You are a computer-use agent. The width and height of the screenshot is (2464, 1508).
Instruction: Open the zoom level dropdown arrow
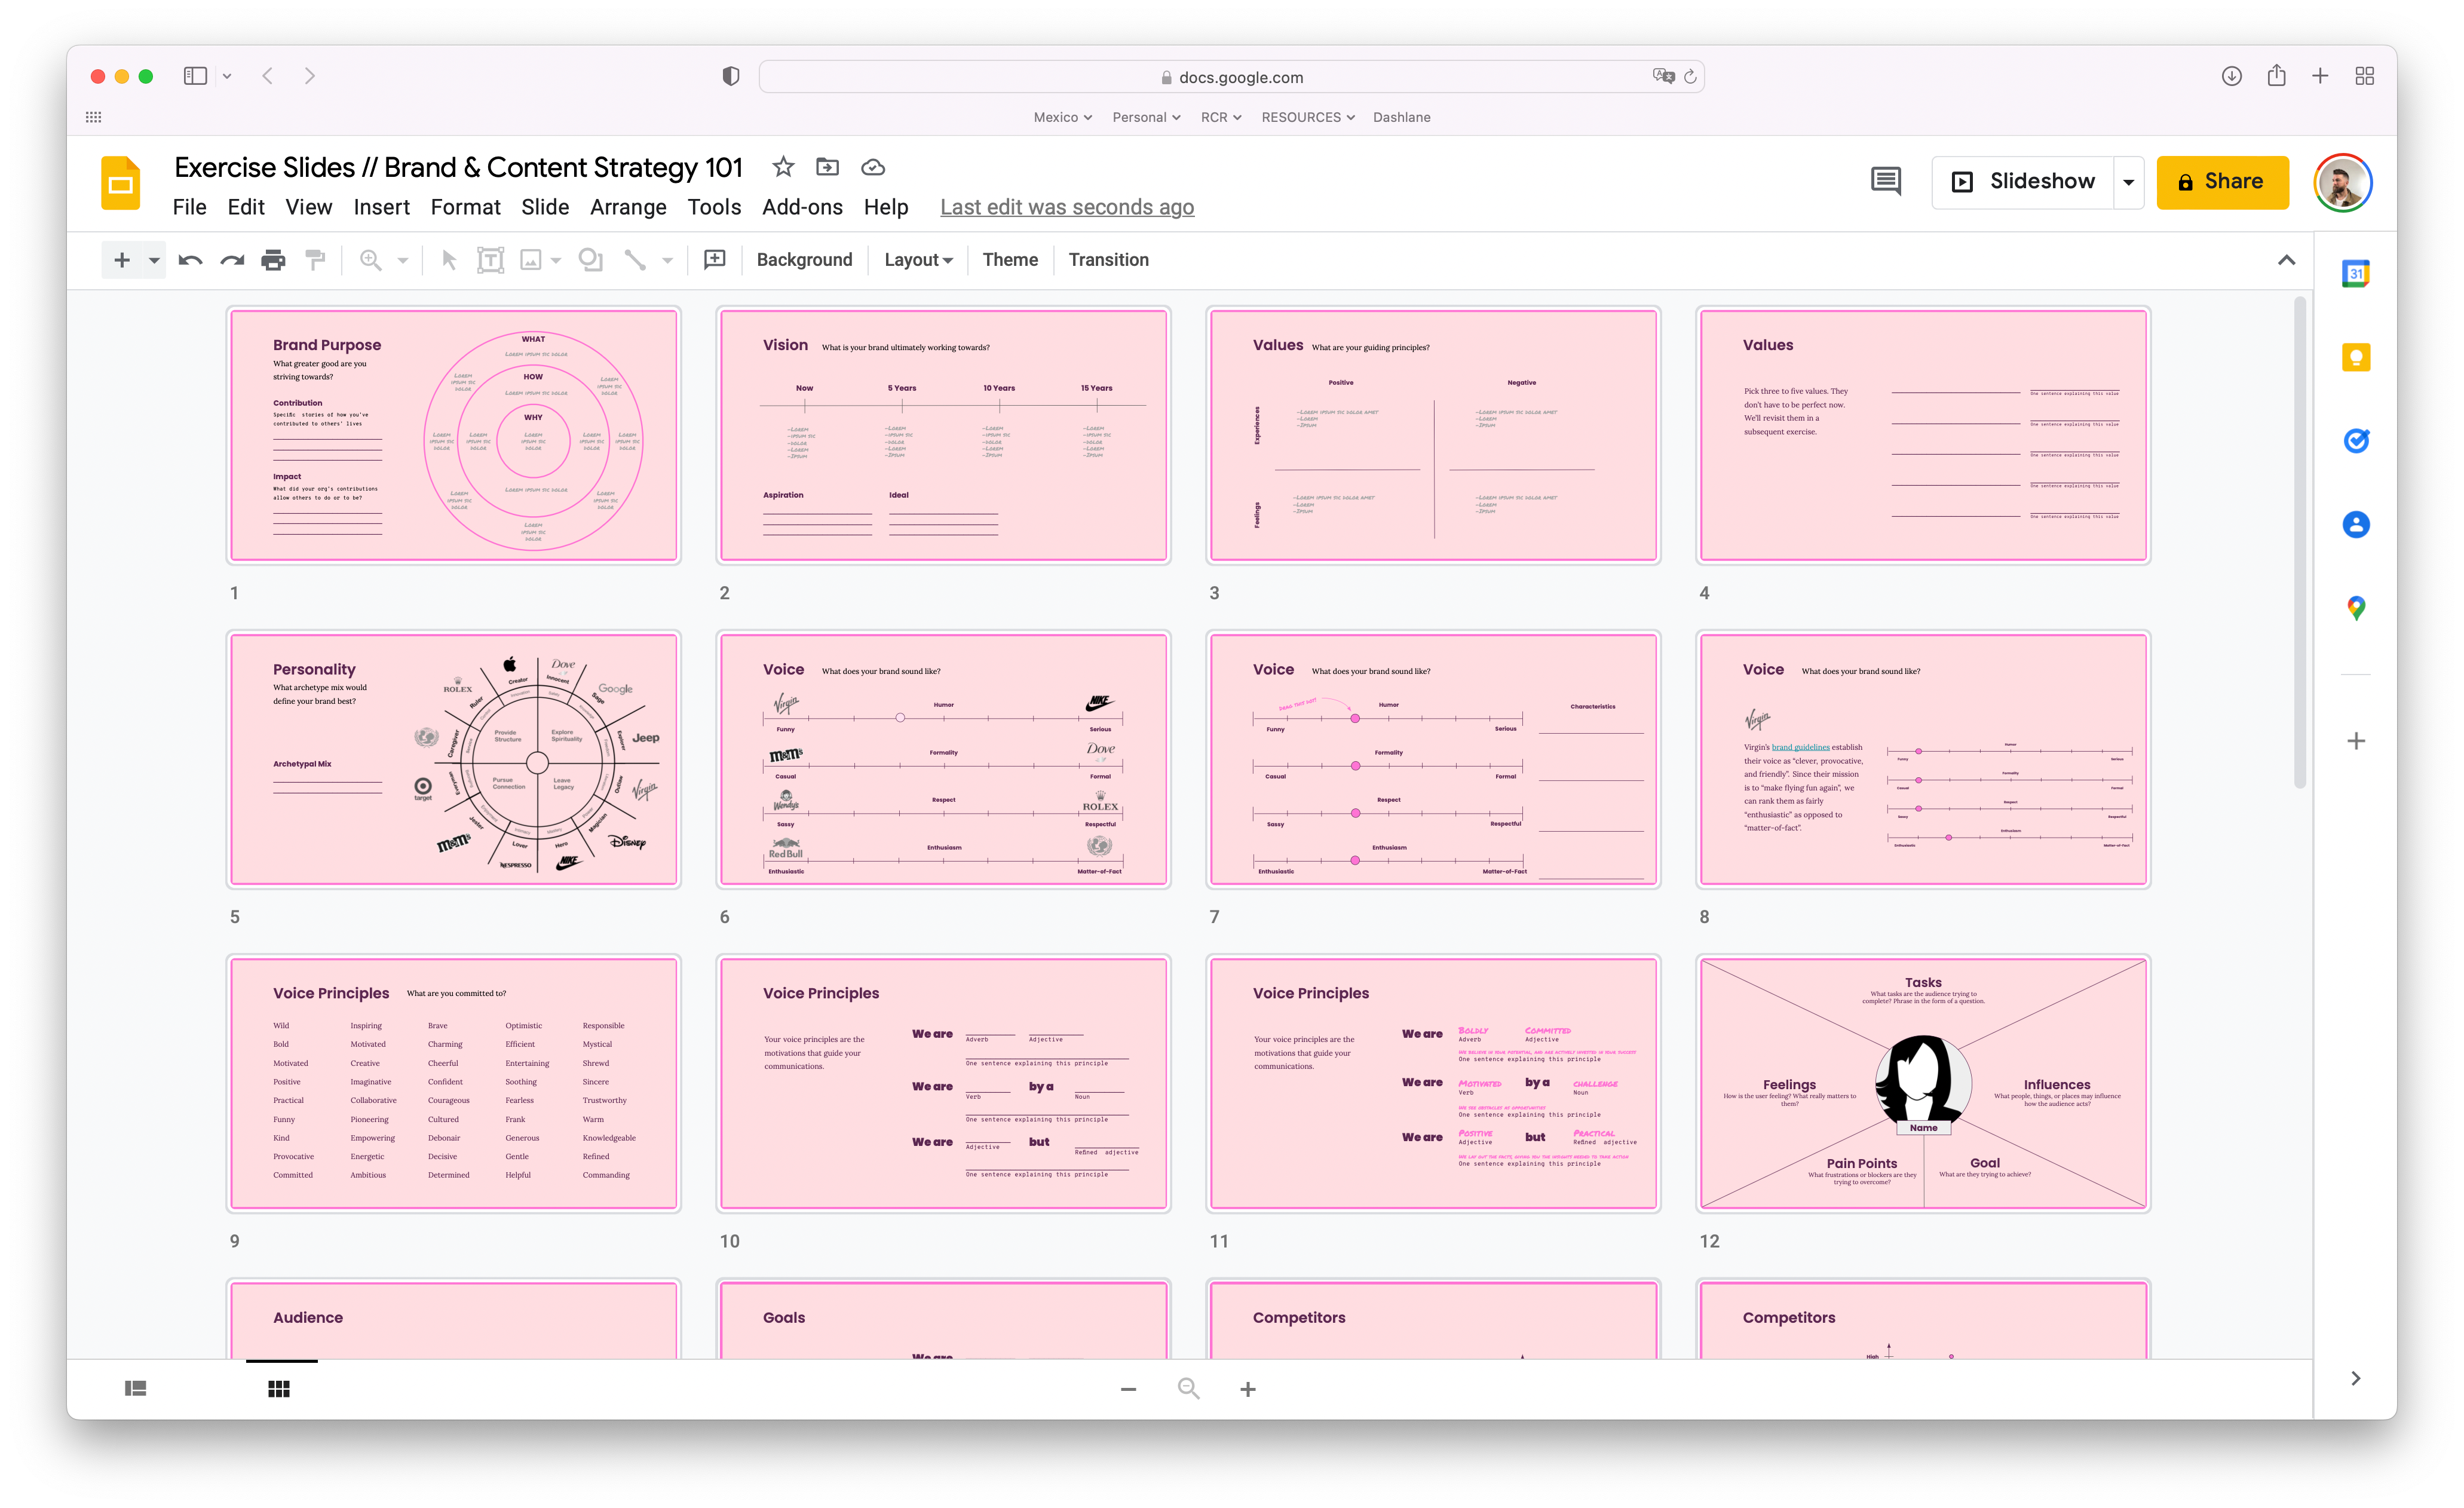[403, 260]
